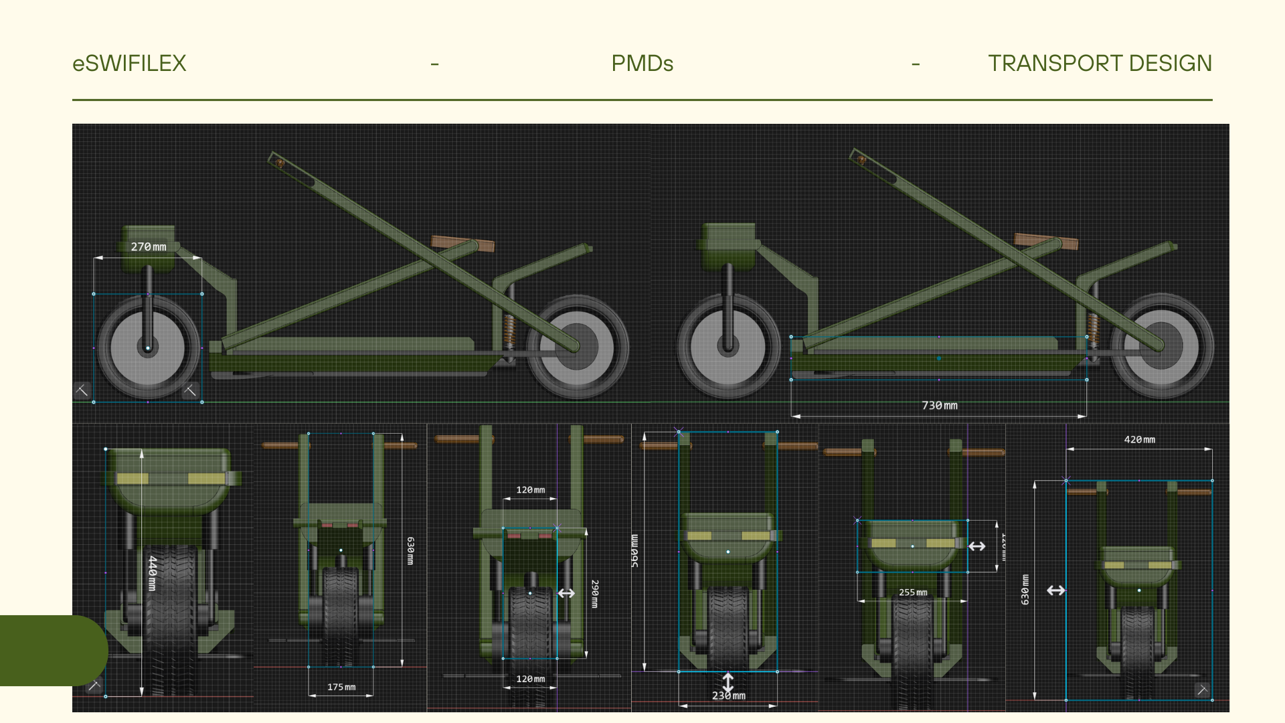Click the TRANSPORT DESIGN heading
The image size is (1285, 723).
pos(1100,64)
